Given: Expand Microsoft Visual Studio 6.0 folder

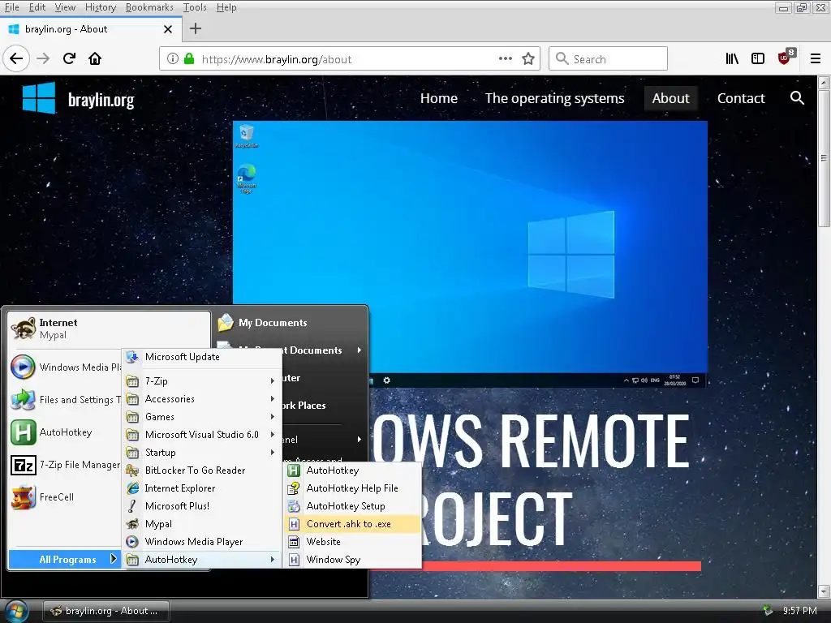Looking at the screenshot, I should [x=201, y=435].
